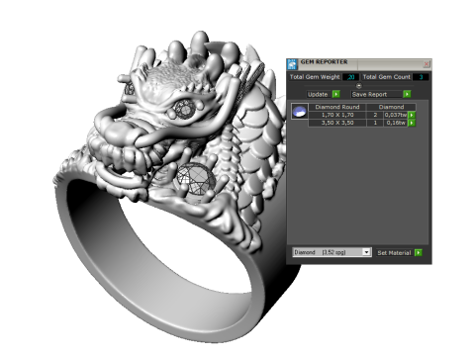Viewport: 475px width, 356px height.
Task: Click the Gem Reporter title bar icon
Action: 292,64
